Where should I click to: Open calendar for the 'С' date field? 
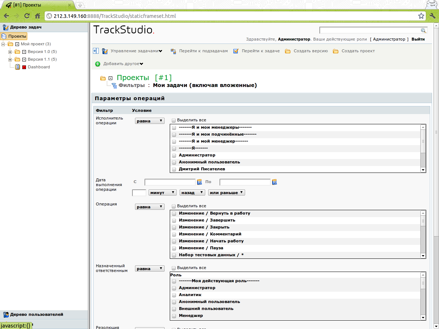(x=200, y=182)
